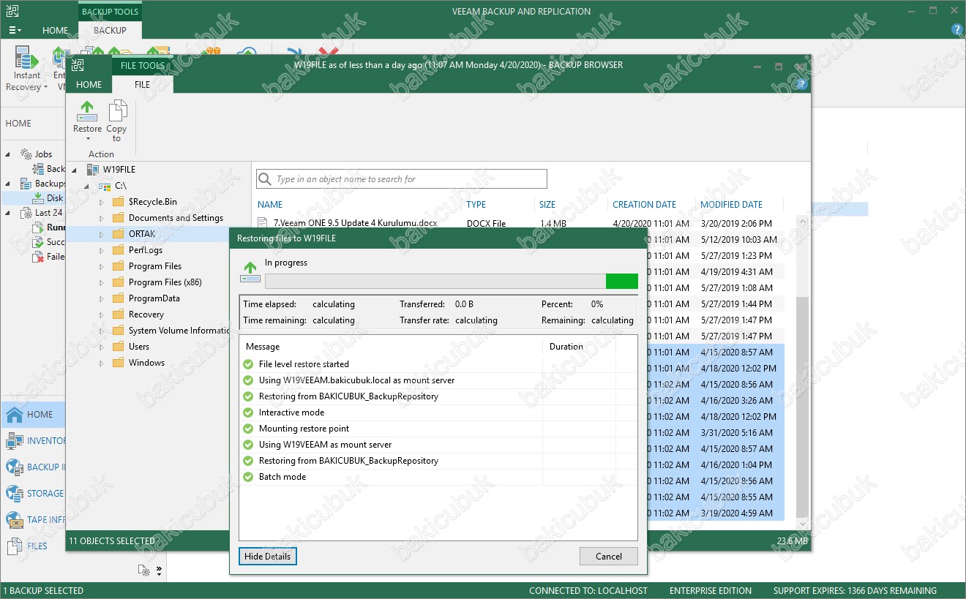
Task: Expand the PerfLogs folder node
Action: click(102, 250)
